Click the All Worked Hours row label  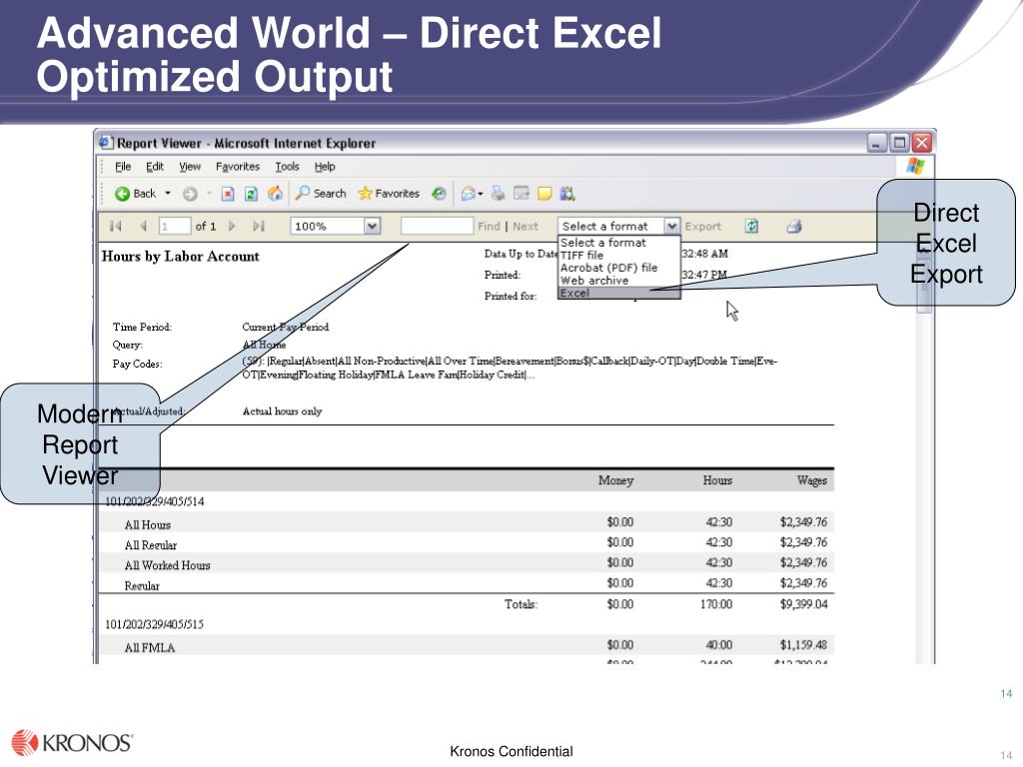(x=168, y=565)
